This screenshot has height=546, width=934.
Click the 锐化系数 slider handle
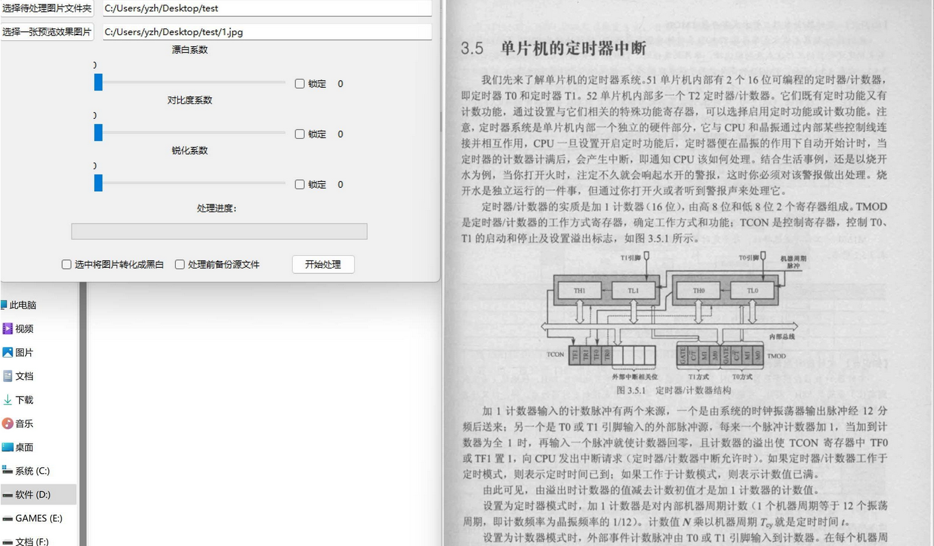(98, 182)
